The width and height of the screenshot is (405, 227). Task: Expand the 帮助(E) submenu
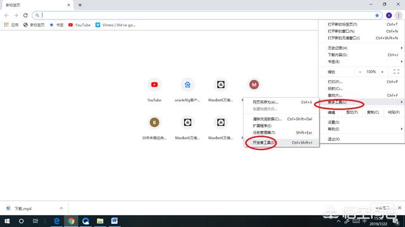tap(361, 129)
